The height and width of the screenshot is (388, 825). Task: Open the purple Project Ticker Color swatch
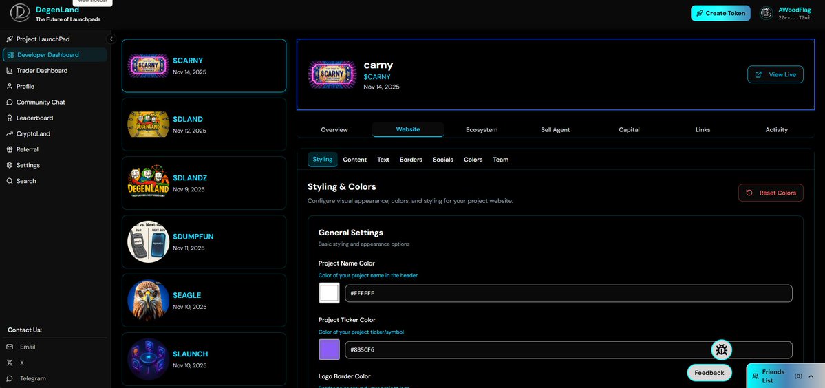pyautogui.click(x=330, y=349)
